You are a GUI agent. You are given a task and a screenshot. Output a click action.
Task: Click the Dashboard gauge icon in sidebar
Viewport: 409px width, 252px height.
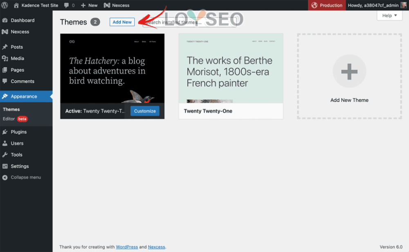[x=5, y=20]
